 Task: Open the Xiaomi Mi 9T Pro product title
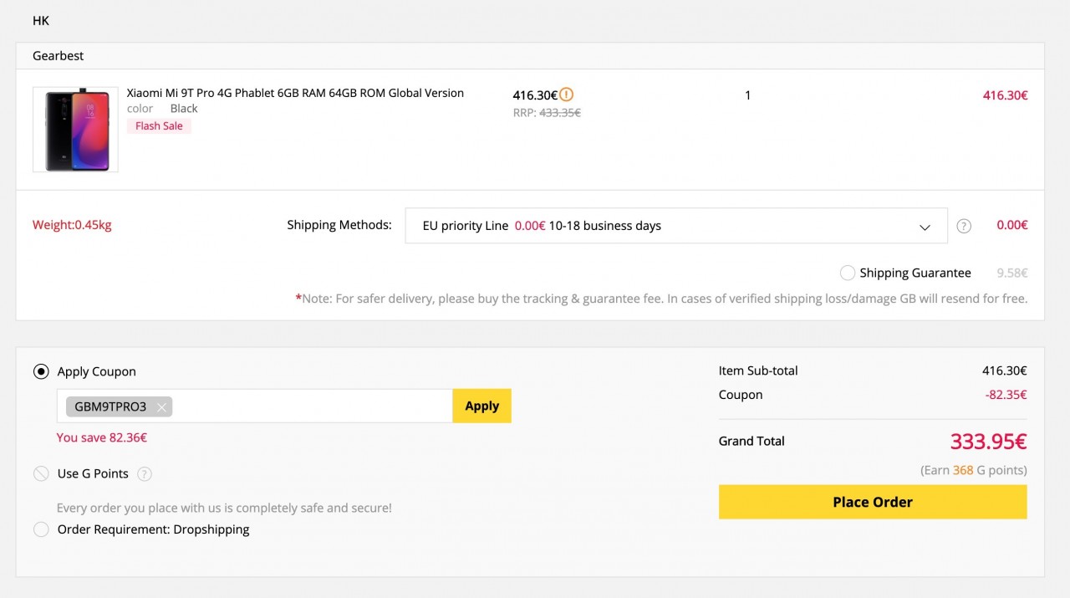pos(295,93)
